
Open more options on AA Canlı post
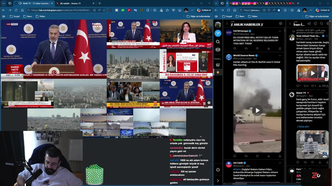(x=280, y=163)
